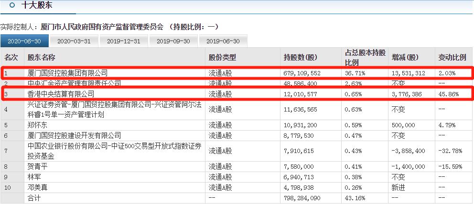Viewport: 474px width, 204px height.
Task: Click the 0.65% shareholding percentage
Action: 353,94
